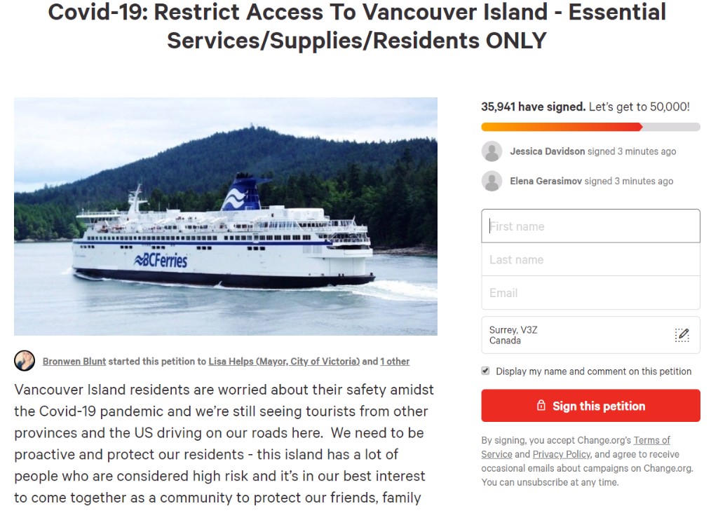Click the BC Ferries petition photo

tap(226, 217)
